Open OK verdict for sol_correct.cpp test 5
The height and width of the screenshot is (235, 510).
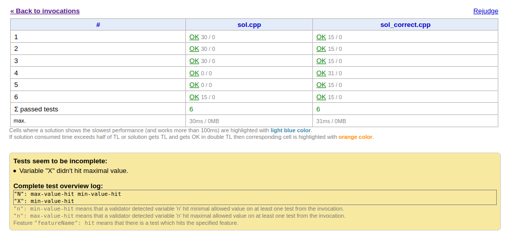pyautogui.click(x=321, y=85)
